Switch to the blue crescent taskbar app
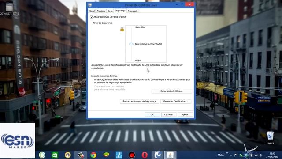This screenshot has width=282, height=159. pyautogui.click(x=158, y=155)
